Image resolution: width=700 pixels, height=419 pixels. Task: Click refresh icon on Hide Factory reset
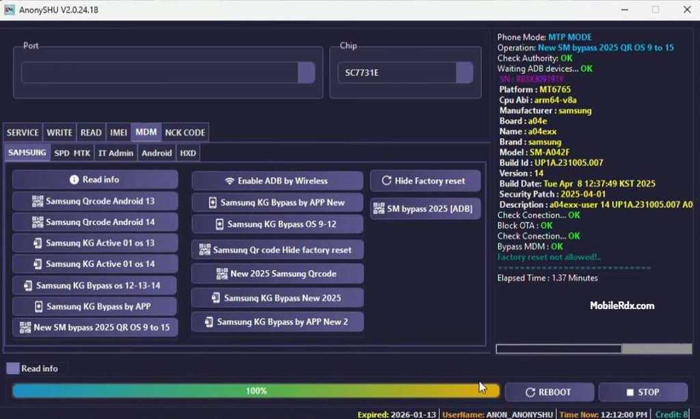point(387,180)
